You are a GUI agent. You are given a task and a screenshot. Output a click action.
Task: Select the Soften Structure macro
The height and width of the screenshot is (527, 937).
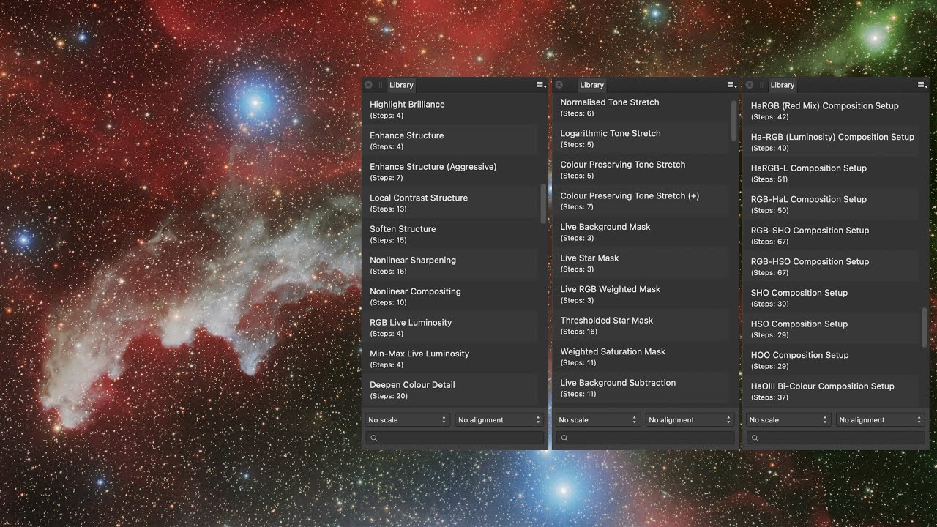point(450,233)
